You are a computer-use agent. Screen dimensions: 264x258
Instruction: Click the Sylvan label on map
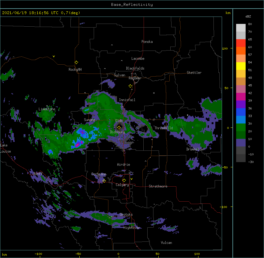tap(119, 75)
